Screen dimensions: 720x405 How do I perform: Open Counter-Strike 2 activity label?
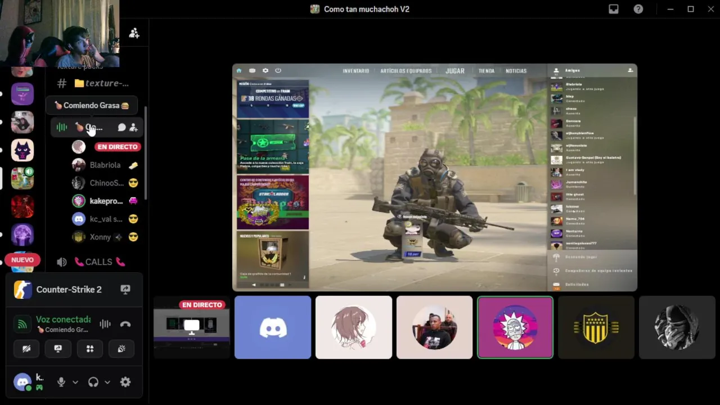click(69, 289)
